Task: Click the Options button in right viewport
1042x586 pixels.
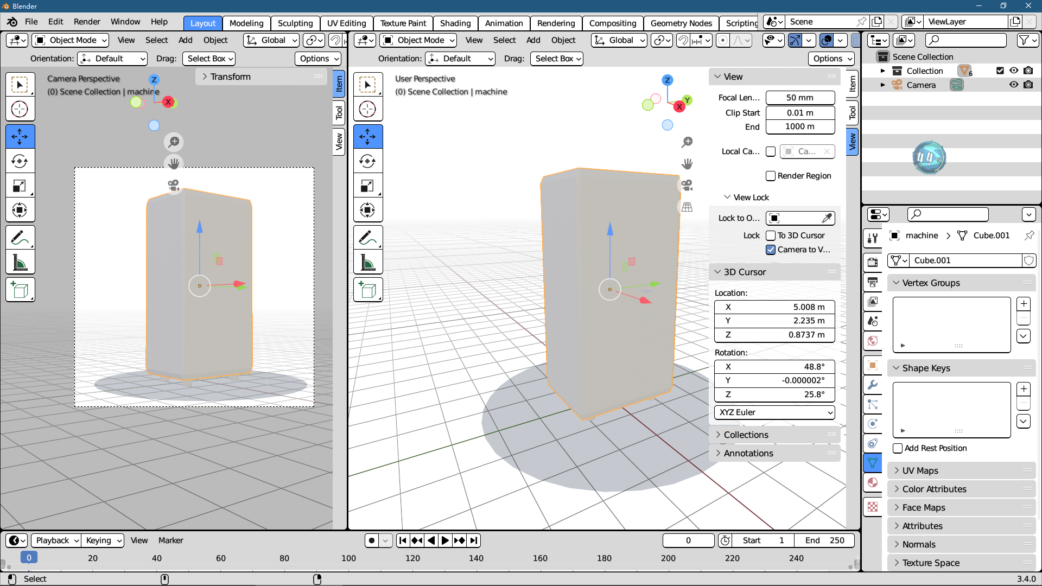Action: click(831, 59)
